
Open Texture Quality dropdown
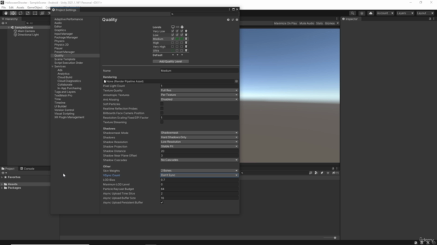[x=199, y=91]
